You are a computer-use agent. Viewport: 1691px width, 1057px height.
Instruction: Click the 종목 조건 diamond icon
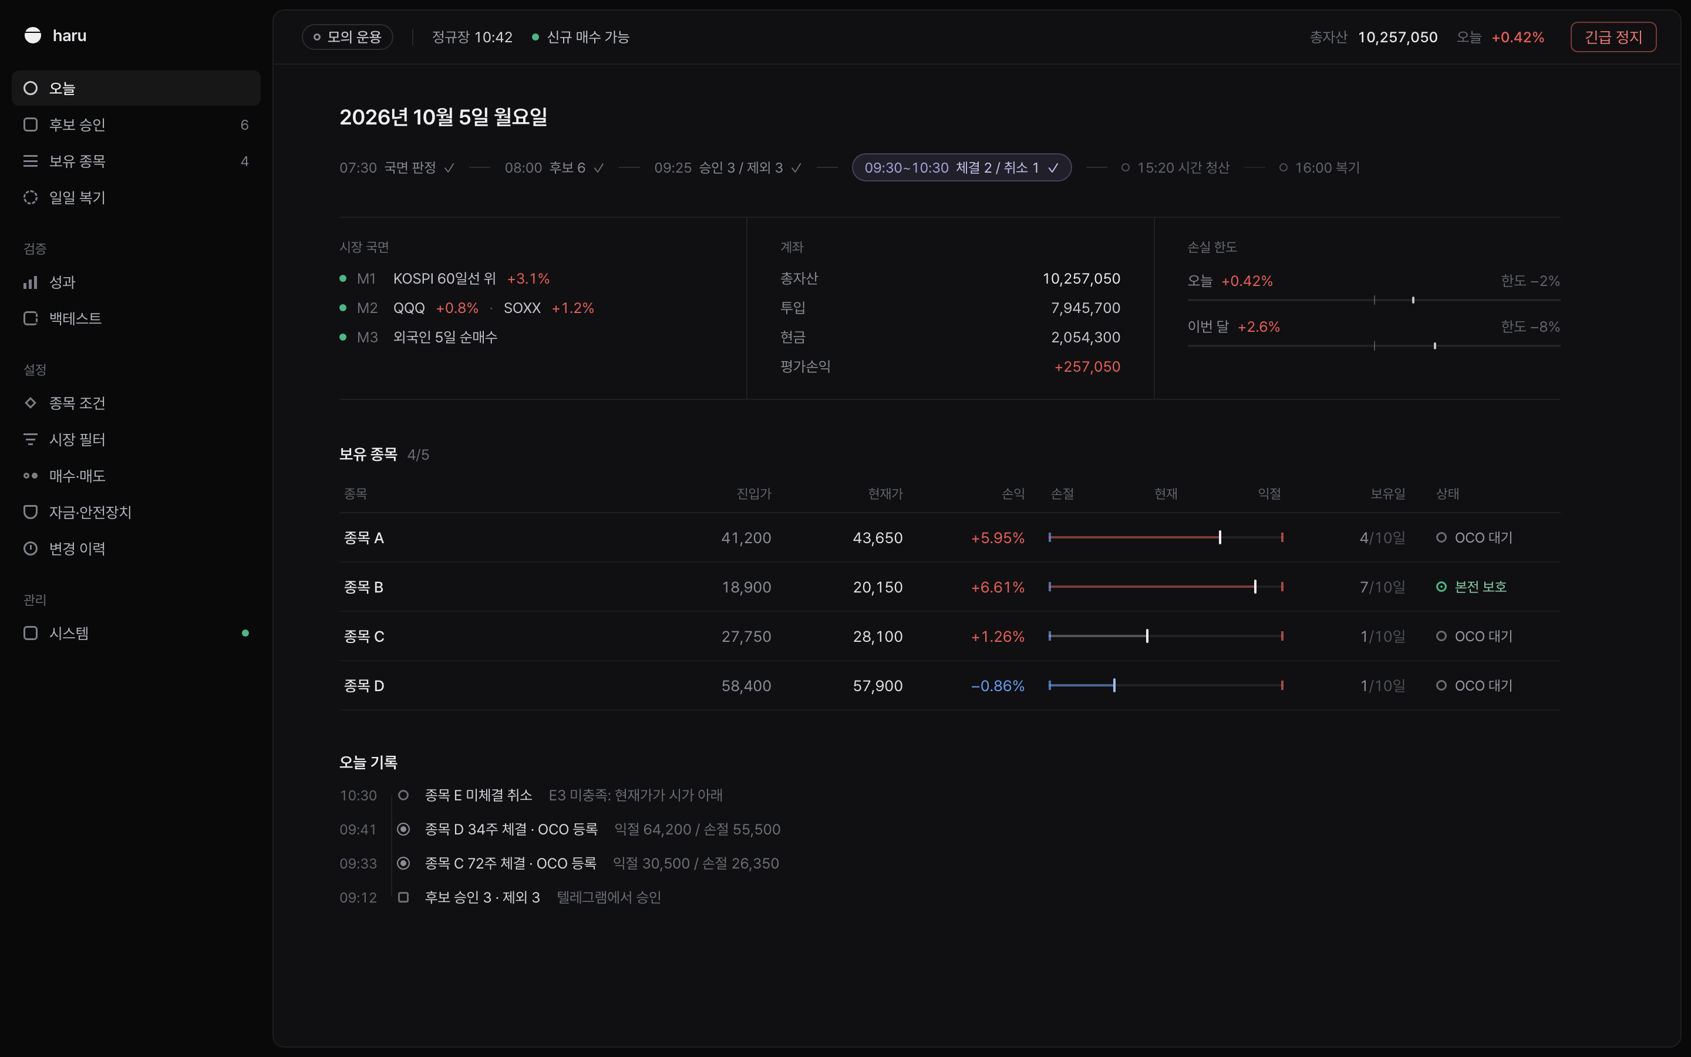tap(30, 403)
